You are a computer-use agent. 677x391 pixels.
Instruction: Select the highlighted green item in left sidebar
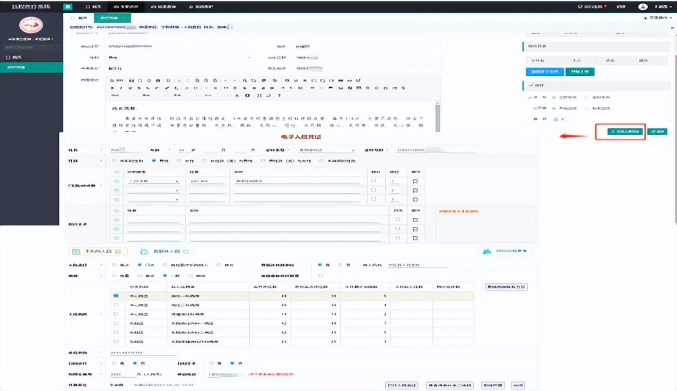click(x=31, y=68)
